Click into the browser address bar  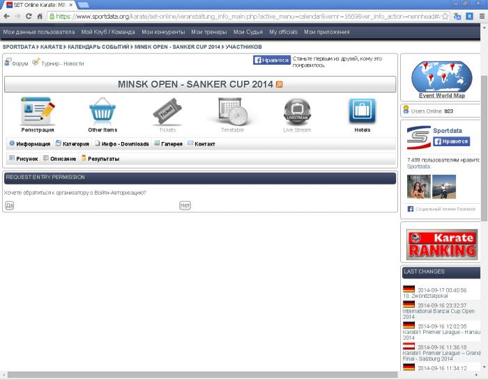247,17
